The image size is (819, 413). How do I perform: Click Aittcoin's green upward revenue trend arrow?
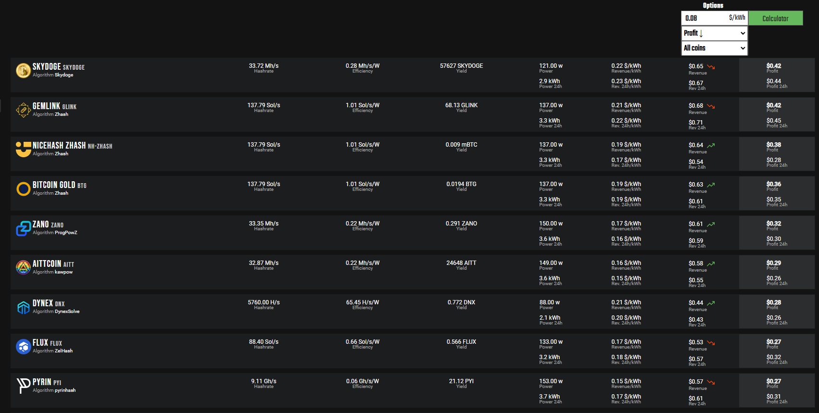711,263
